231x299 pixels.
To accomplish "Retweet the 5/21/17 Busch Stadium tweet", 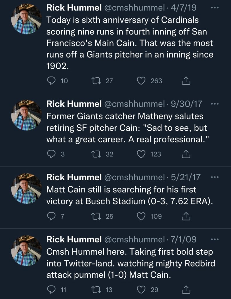I will [x=96, y=216].
